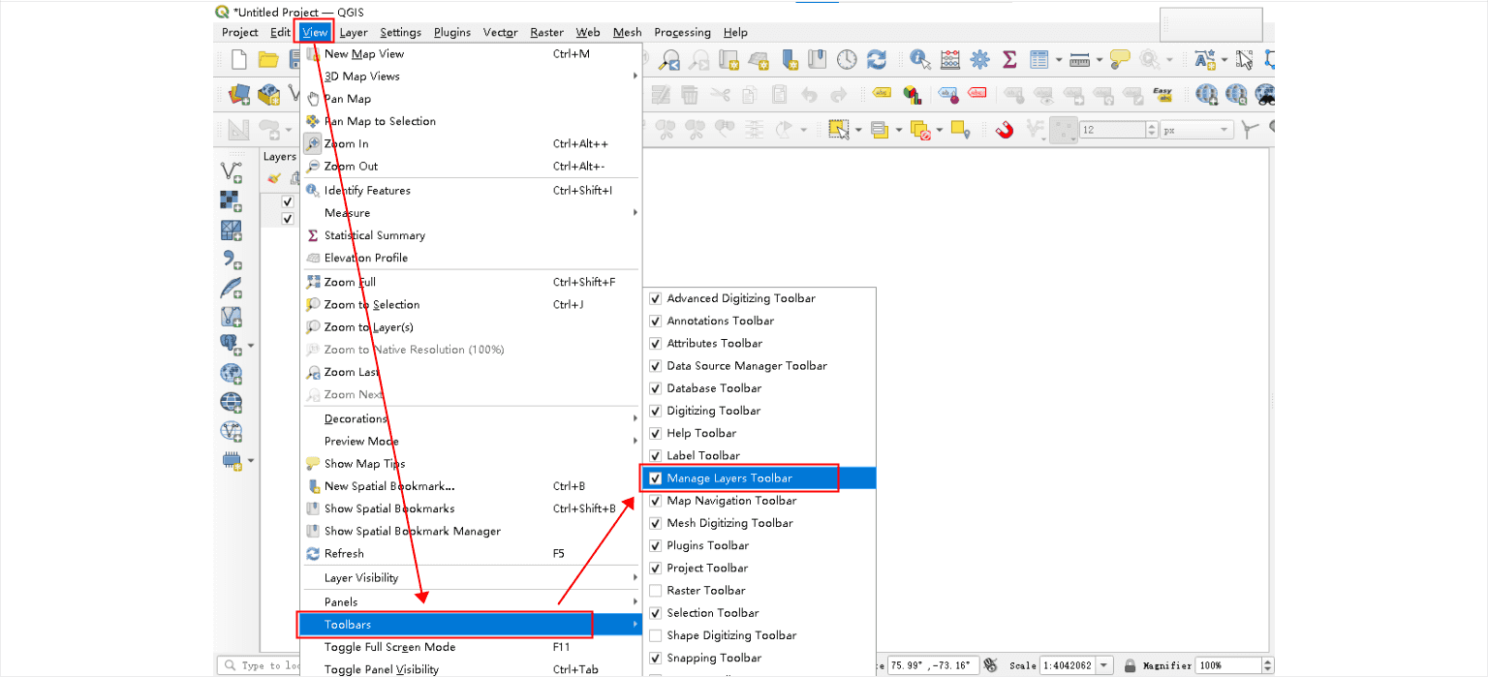This screenshot has width=1488, height=677.
Task: Enable the Shape Digitizing Toolbar checkbox
Action: (656, 635)
